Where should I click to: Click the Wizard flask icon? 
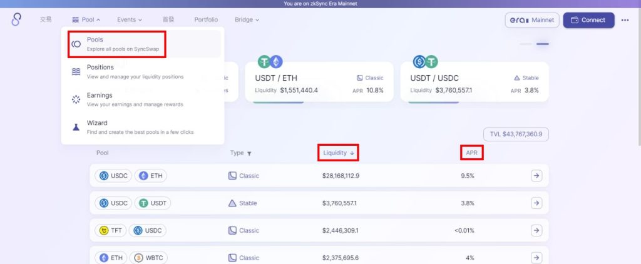click(76, 127)
